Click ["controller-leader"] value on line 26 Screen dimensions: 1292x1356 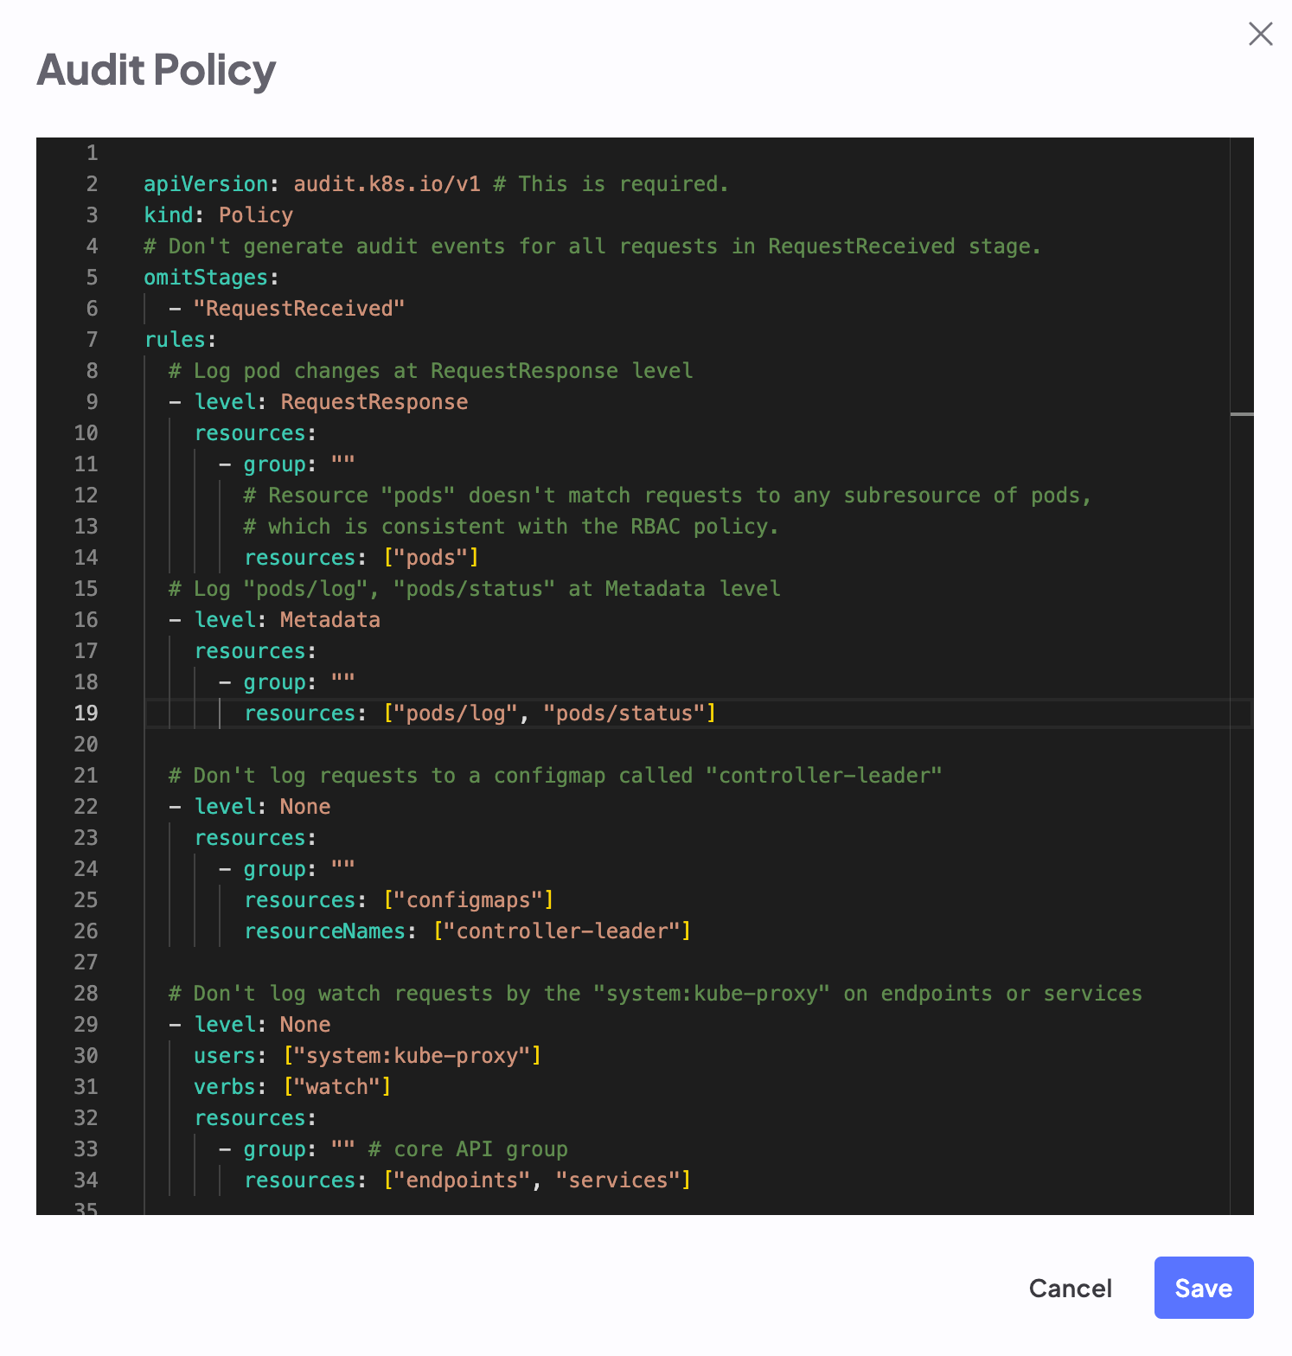(562, 931)
